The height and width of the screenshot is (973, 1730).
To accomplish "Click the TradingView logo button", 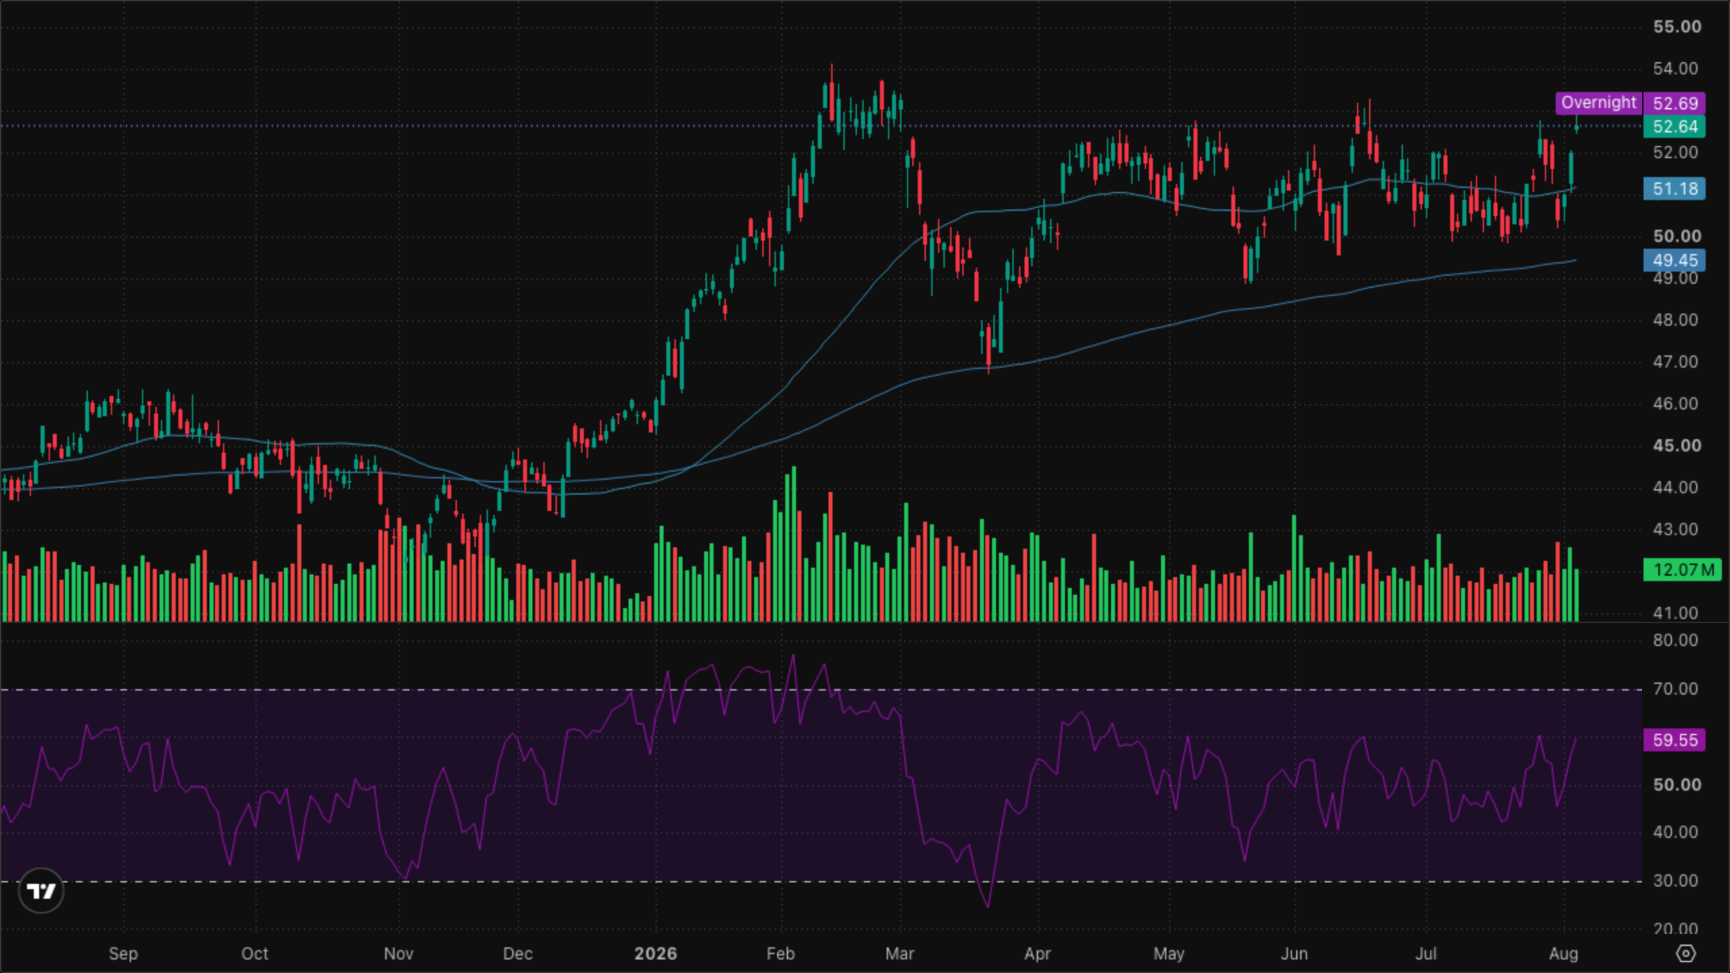I will click(41, 891).
